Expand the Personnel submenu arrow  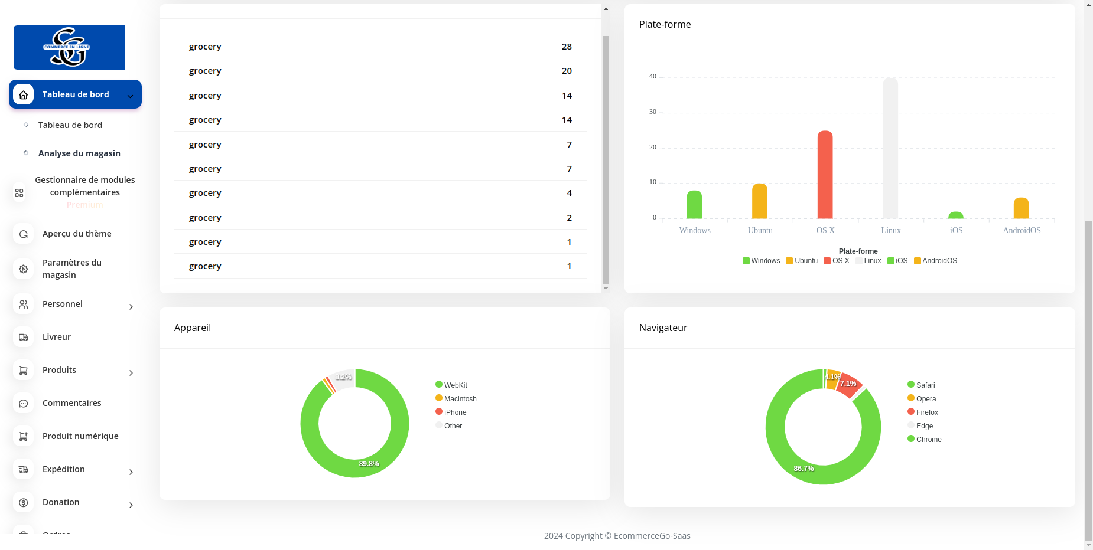tap(131, 307)
